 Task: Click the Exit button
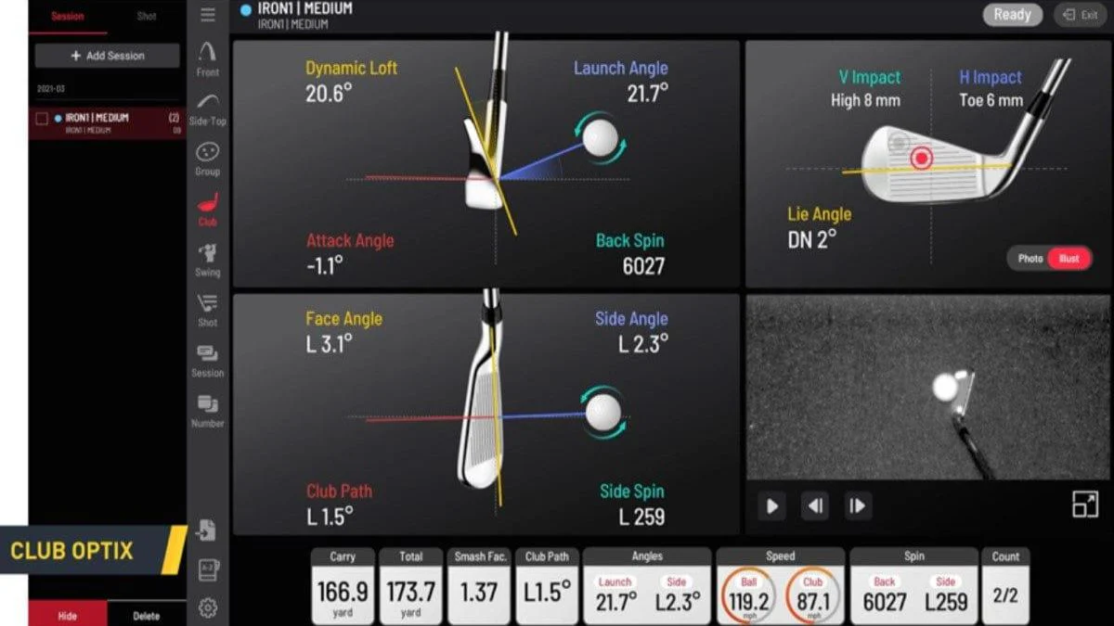coord(1080,15)
